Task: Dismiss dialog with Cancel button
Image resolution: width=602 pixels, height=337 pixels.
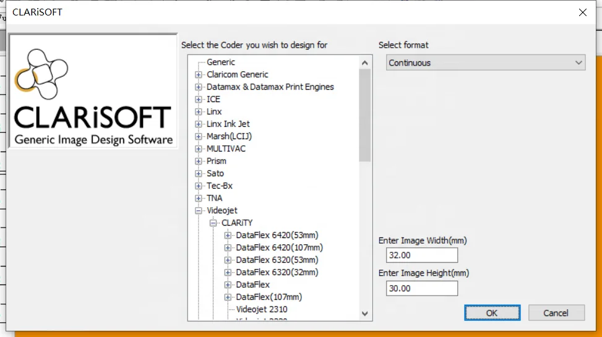Action: (556, 313)
